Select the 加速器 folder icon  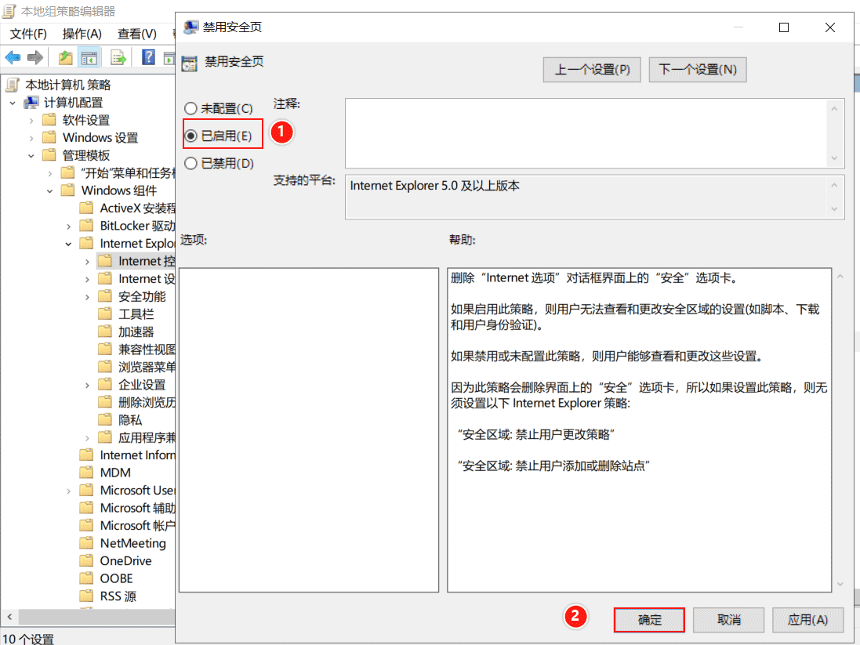[105, 332]
